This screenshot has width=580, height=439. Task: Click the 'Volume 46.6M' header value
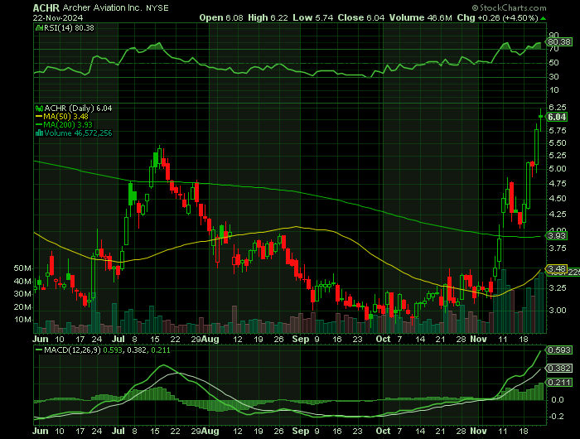coord(420,17)
